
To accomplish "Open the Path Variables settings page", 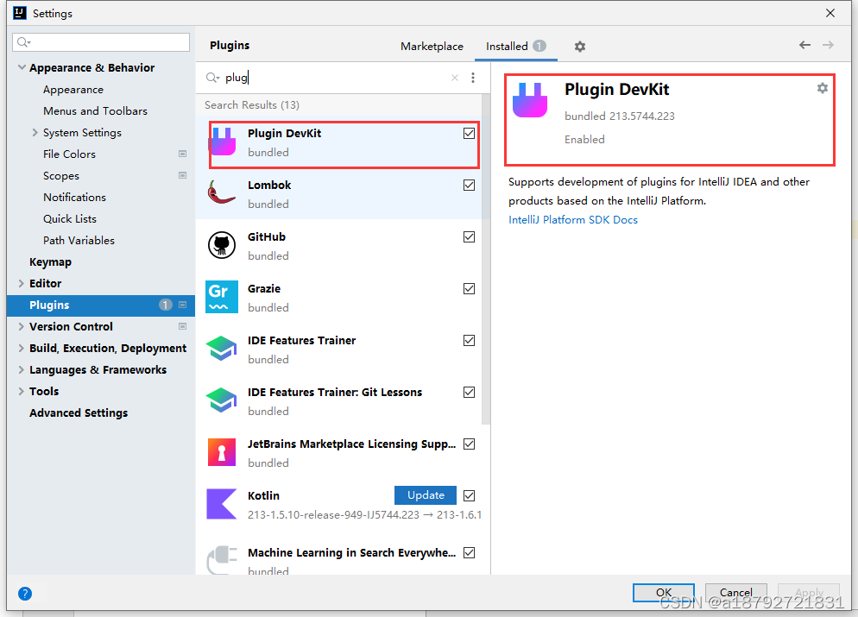I will coord(79,241).
